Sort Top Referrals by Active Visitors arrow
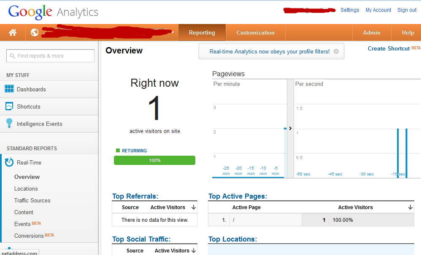The image size is (421, 255). 194,207
